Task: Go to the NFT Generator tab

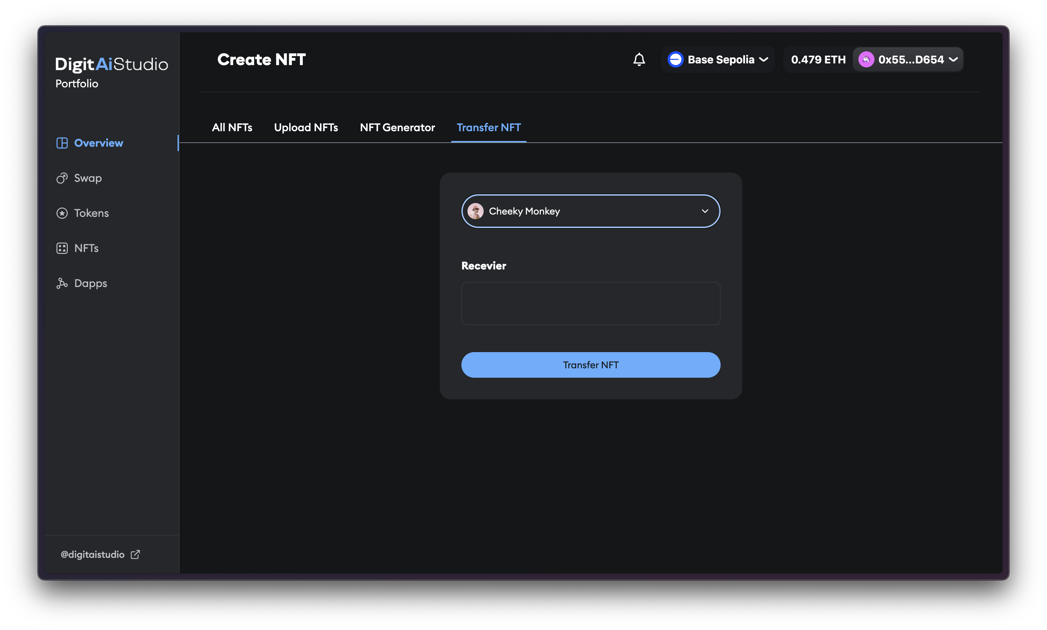Action: pos(397,127)
